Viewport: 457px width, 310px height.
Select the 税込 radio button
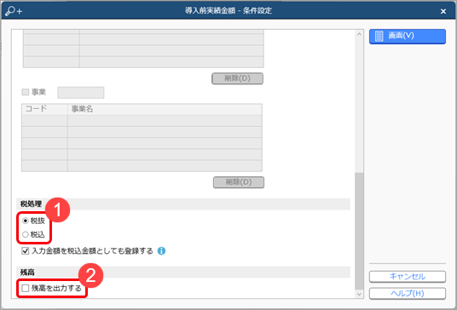26,234
